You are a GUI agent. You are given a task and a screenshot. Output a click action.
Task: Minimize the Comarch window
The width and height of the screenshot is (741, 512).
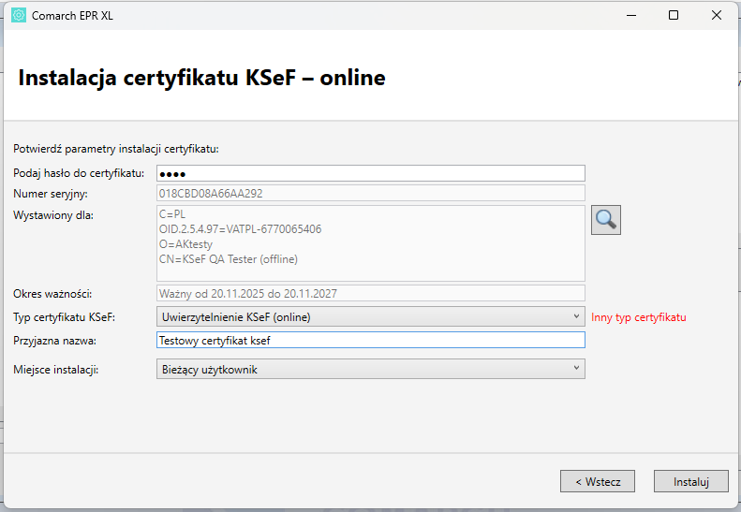pos(630,15)
